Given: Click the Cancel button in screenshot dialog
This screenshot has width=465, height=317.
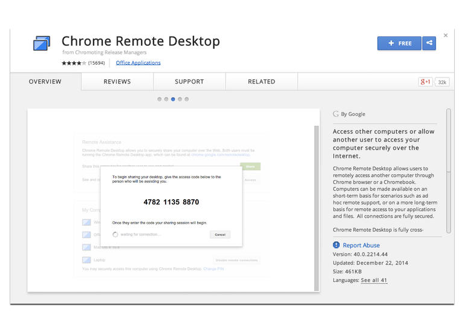Looking at the screenshot, I should point(220,235).
